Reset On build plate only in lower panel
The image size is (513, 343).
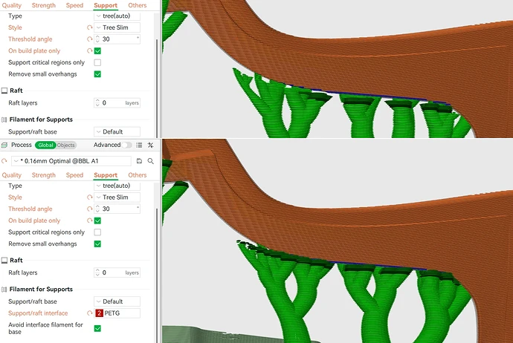(90, 220)
